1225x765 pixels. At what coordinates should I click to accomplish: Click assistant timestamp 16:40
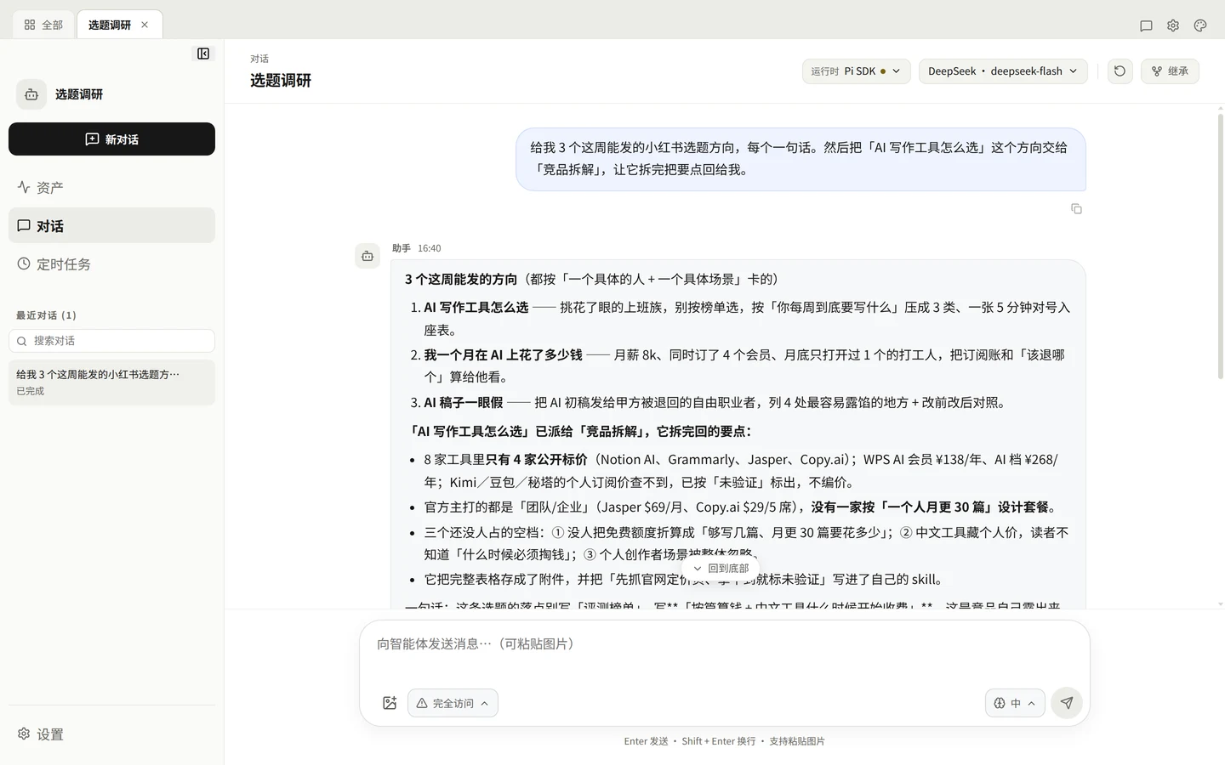[429, 248]
